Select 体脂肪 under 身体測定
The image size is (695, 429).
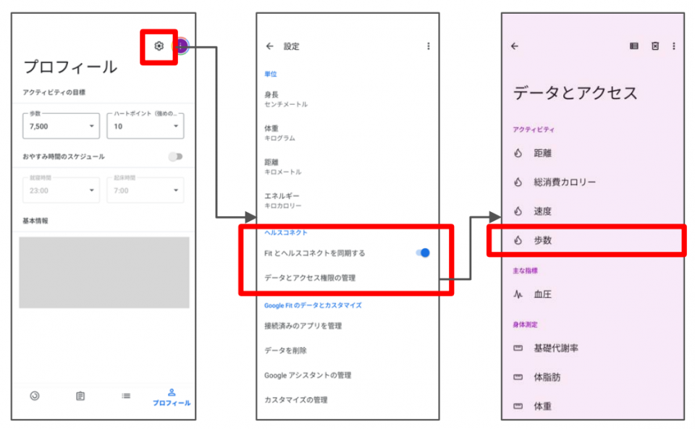(x=547, y=377)
